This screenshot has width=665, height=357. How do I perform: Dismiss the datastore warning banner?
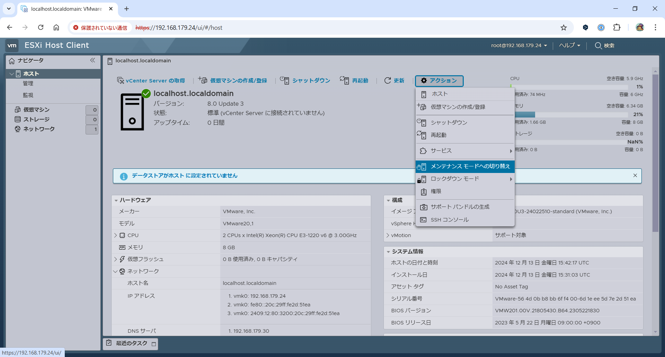coord(635,175)
